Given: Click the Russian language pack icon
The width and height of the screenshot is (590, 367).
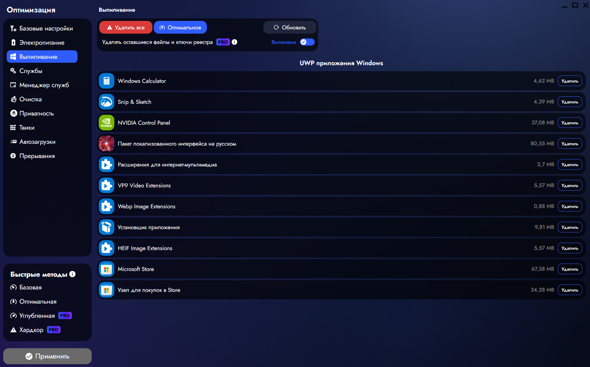Looking at the screenshot, I should (107, 143).
